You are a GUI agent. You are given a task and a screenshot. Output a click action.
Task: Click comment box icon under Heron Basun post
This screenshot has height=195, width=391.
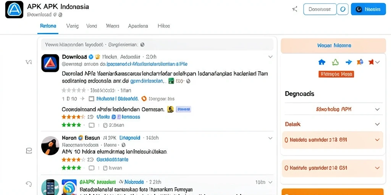92,168
